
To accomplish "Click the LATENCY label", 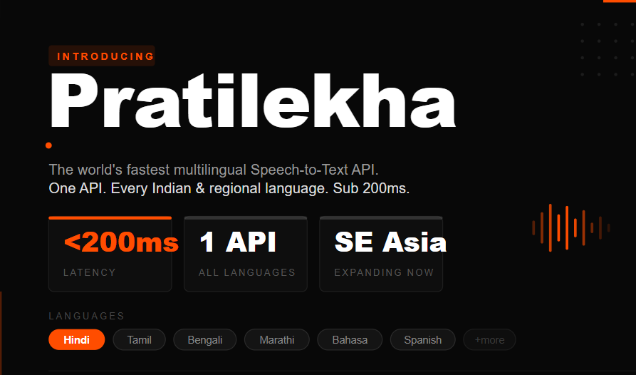I will pos(90,272).
